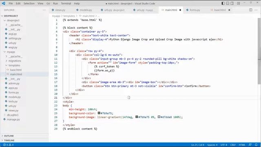Click HTML icon of base.html in explorer

click(8, 70)
